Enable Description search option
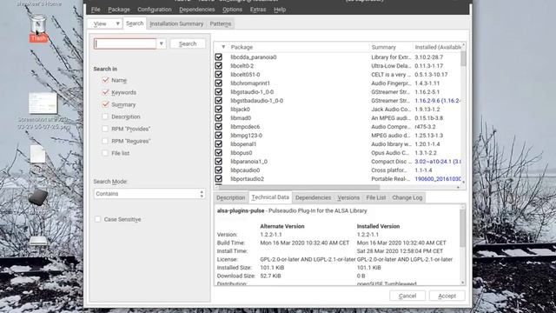This screenshot has height=313, width=556. (x=105, y=117)
